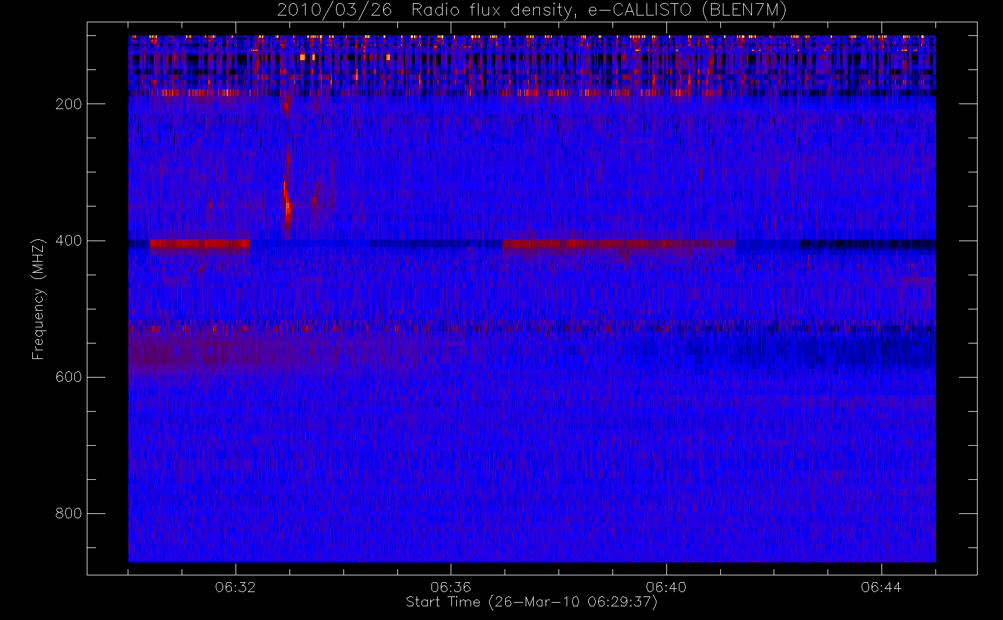This screenshot has width=1003, height=620.
Task: Click the "200" frequency tick label
Action: pyautogui.click(x=68, y=104)
